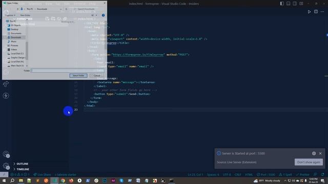
Task: Open the editor's More Actions ellipsis
Action: [322, 12]
